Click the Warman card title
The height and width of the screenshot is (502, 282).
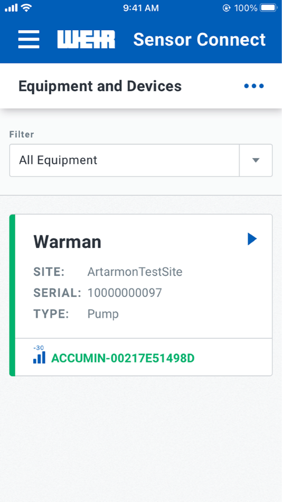pyautogui.click(x=68, y=241)
